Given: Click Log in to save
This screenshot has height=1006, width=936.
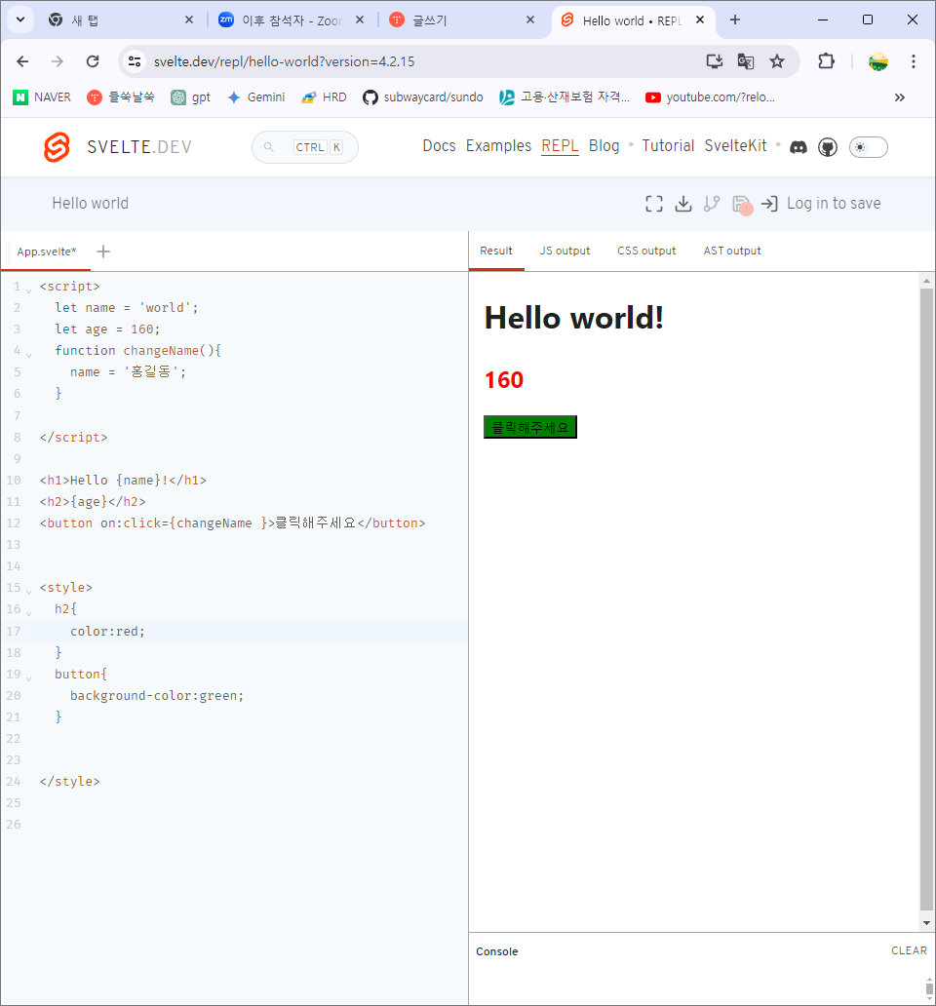Looking at the screenshot, I should pos(821,204).
